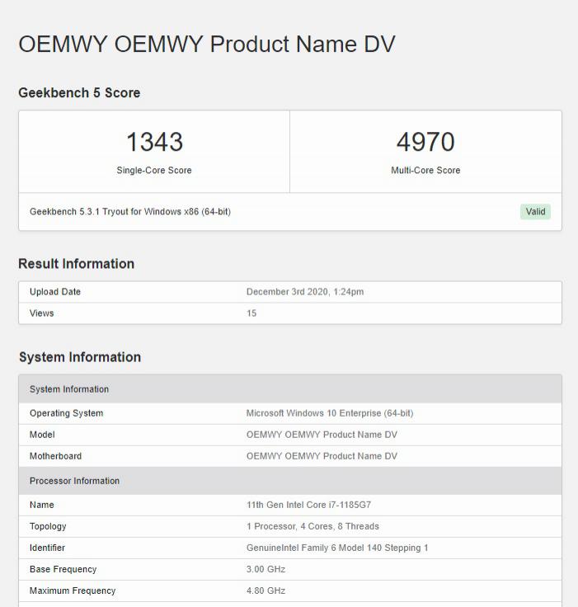Click the GenuineIntel Family 6 identifier value
This screenshot has height=607, width=578.
[337, 548]
